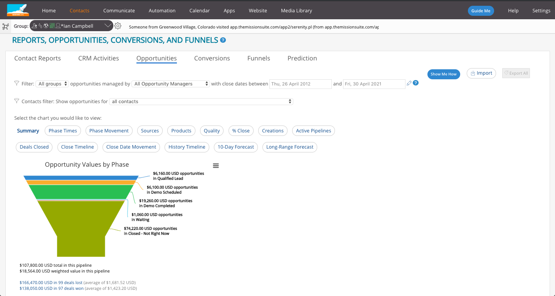The height and width of the screenshot is (296, 555).
Task: Click the pencil icon after the date fields
Action: (x=409, y=83)
